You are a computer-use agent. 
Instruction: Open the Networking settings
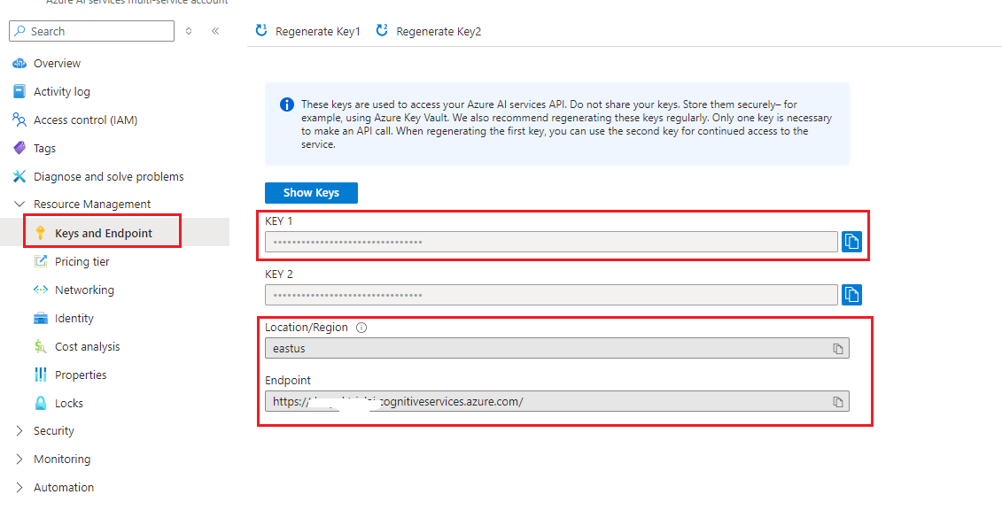click(x=84, y=290)
